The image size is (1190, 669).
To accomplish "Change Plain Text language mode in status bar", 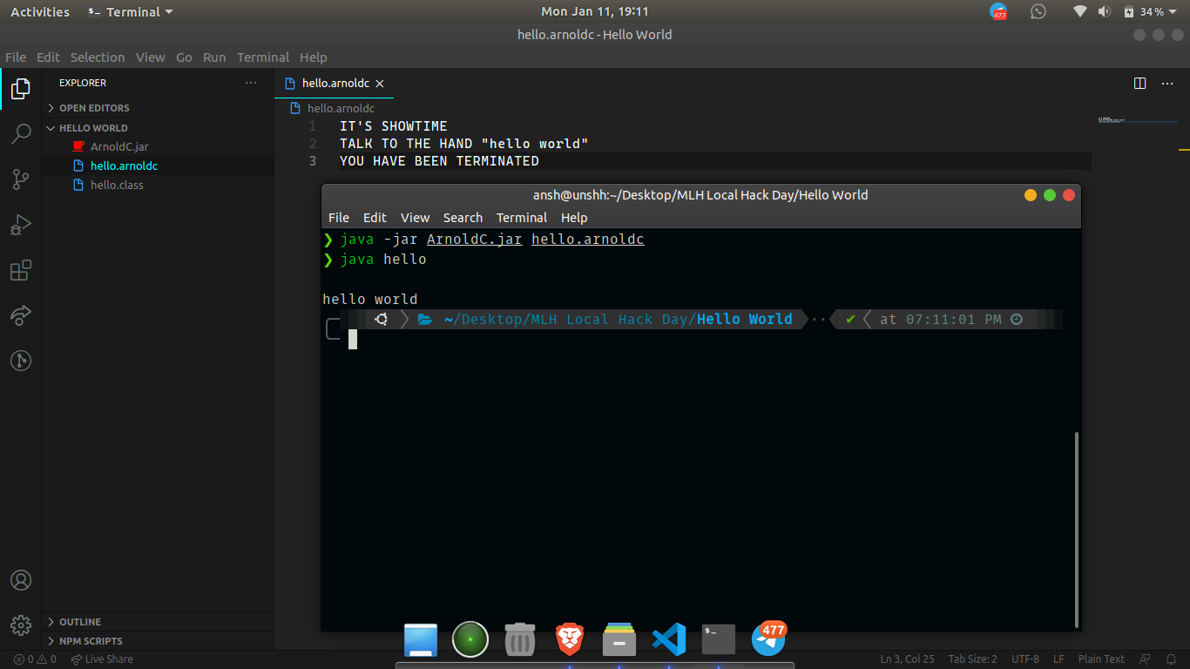I will point(1101,659).
